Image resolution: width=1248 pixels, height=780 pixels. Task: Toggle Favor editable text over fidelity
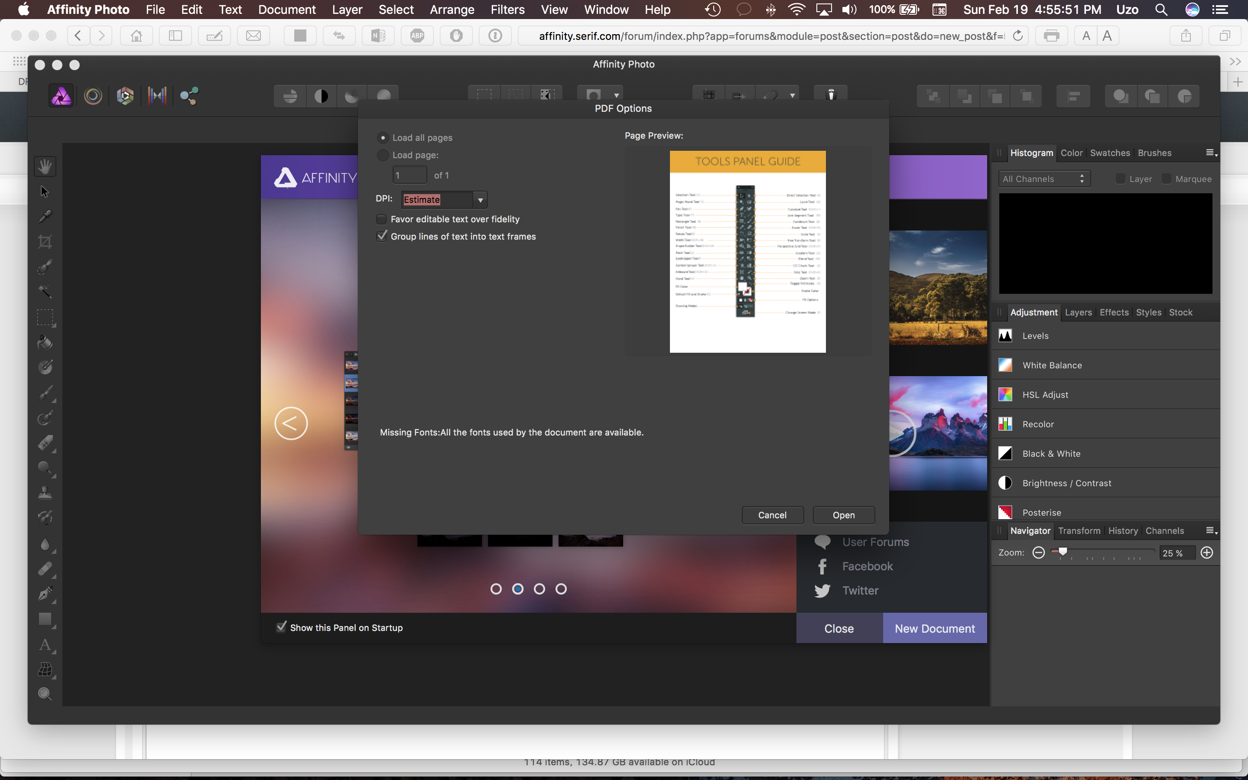click(x=381, y=218)
